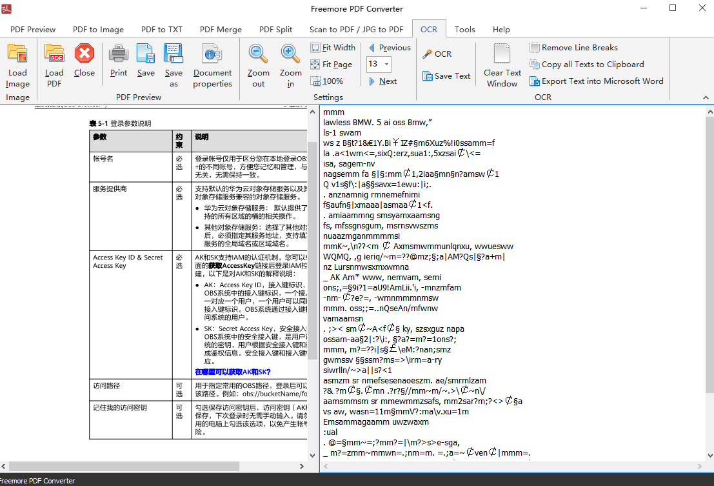714x486 pixels.
Task: Click the OCR text vertical scrollbar thumb
Action: point(710,255)
